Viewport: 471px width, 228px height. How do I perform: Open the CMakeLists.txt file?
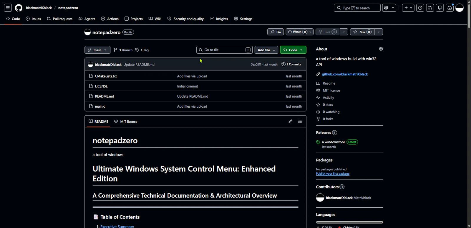(x=106, y=76)
